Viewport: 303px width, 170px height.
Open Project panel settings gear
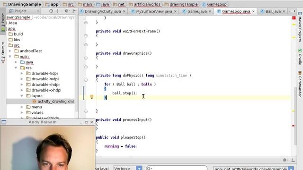66,11
